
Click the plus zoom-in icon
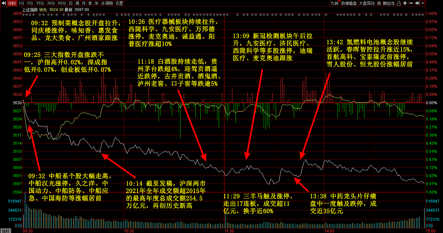coord(405,3)
